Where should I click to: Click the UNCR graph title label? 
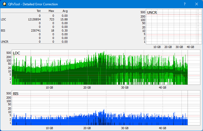coord(152,12)
